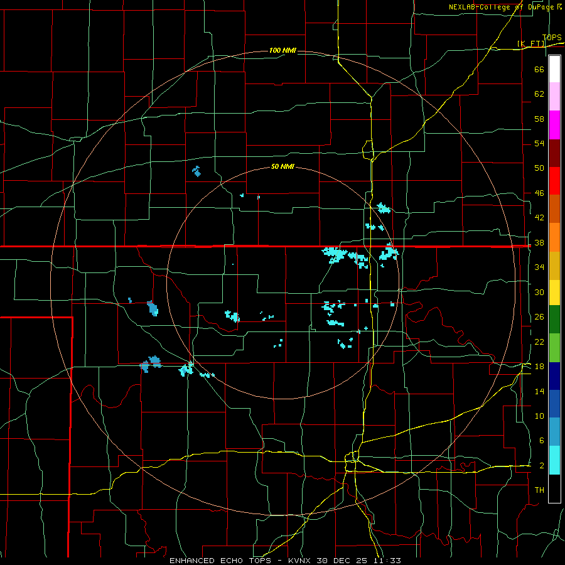Screen dimensions: 565x565
Task: Click the '6' legend value
Action: (x=541, y=441)
